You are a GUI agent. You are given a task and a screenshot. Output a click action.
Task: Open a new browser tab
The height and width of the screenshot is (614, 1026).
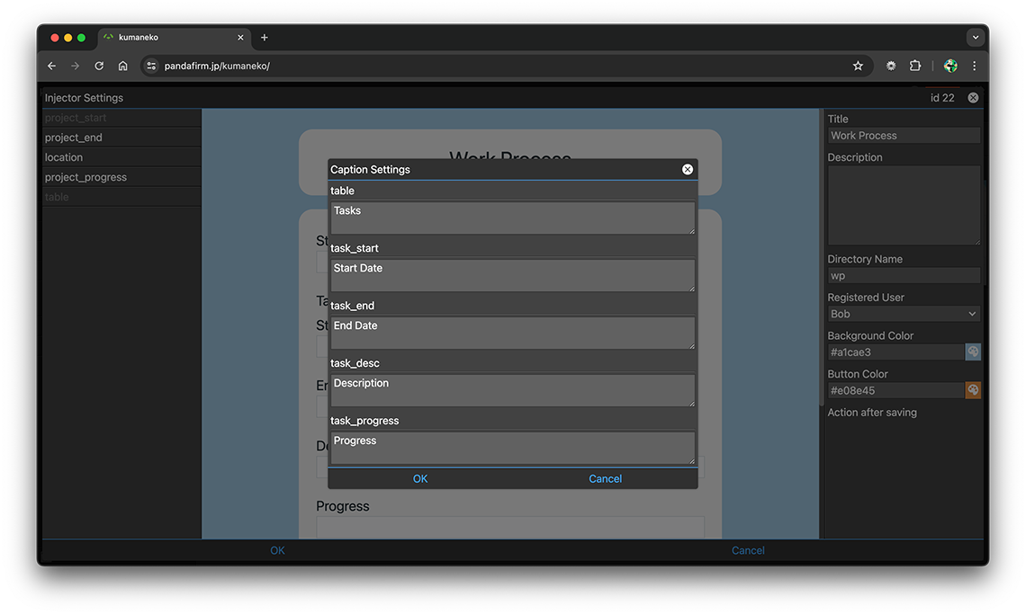point(264,38)
